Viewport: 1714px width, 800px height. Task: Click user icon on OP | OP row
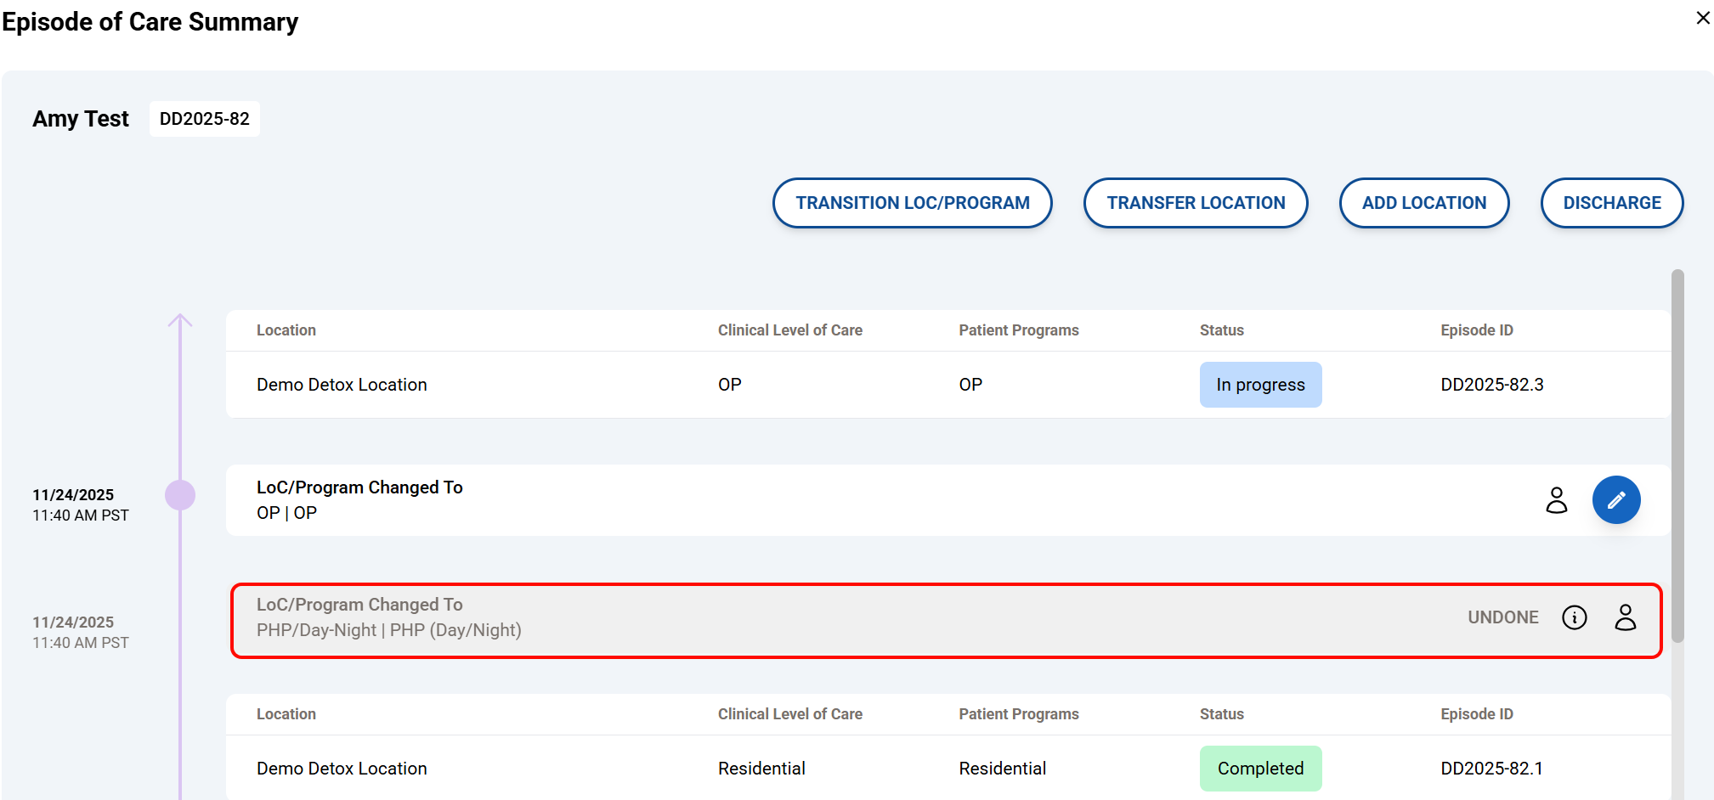coord(1556,500)
